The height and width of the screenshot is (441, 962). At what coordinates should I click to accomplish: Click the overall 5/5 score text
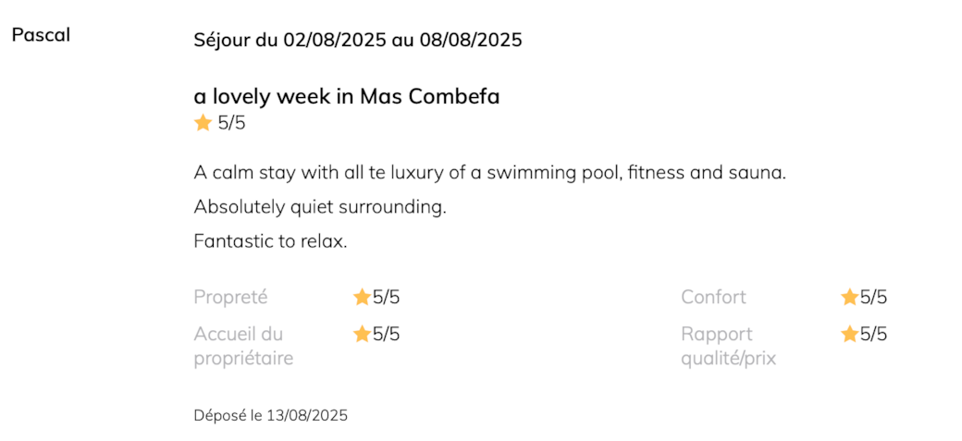pos(231,123)
